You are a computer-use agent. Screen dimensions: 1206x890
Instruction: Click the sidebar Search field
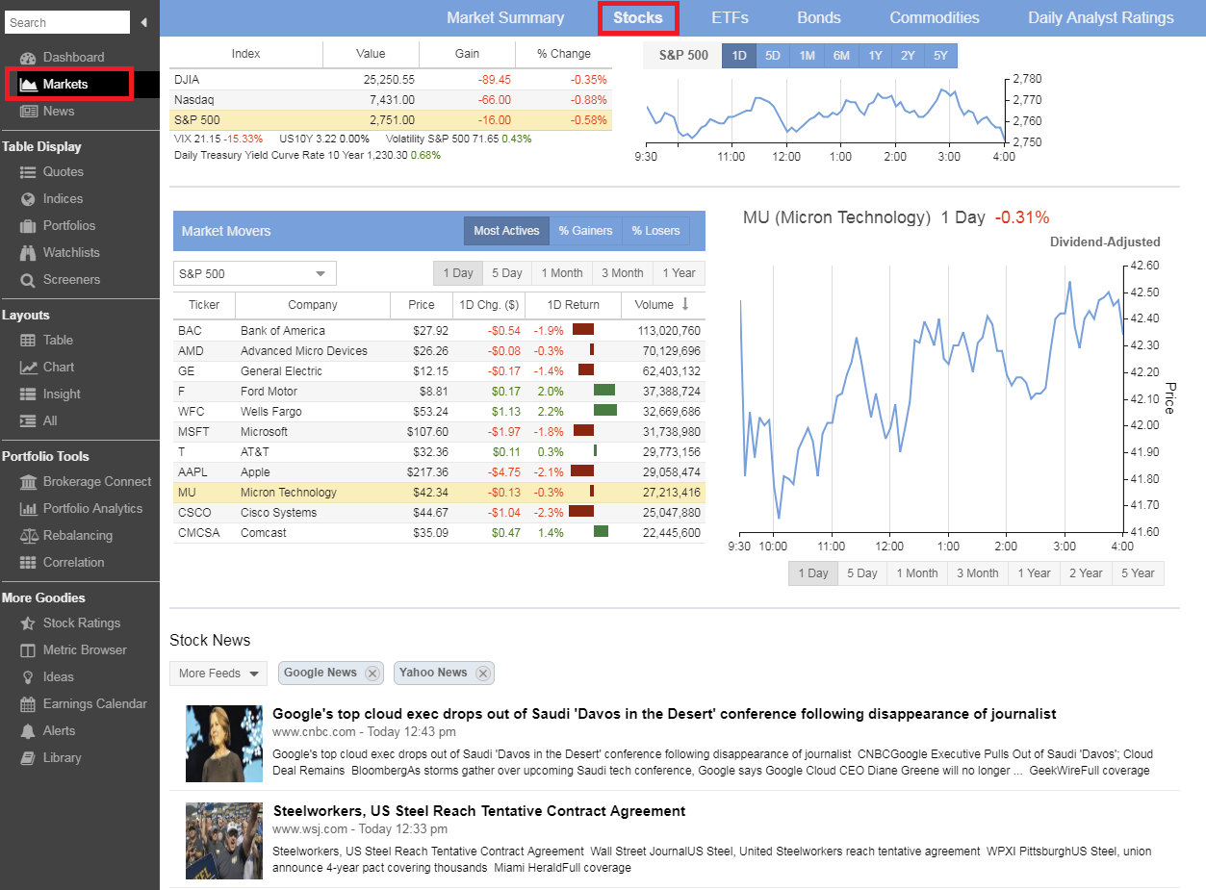[x=67, y=22]
